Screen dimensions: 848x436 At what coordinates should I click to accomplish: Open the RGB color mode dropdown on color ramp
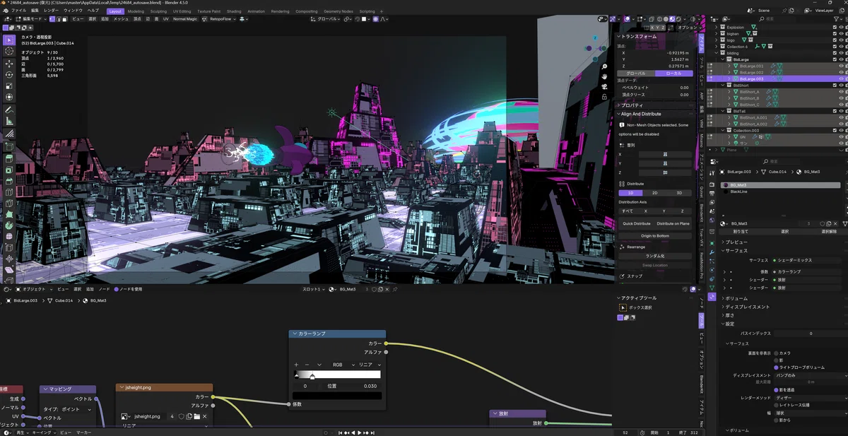[x=340, y=365]
